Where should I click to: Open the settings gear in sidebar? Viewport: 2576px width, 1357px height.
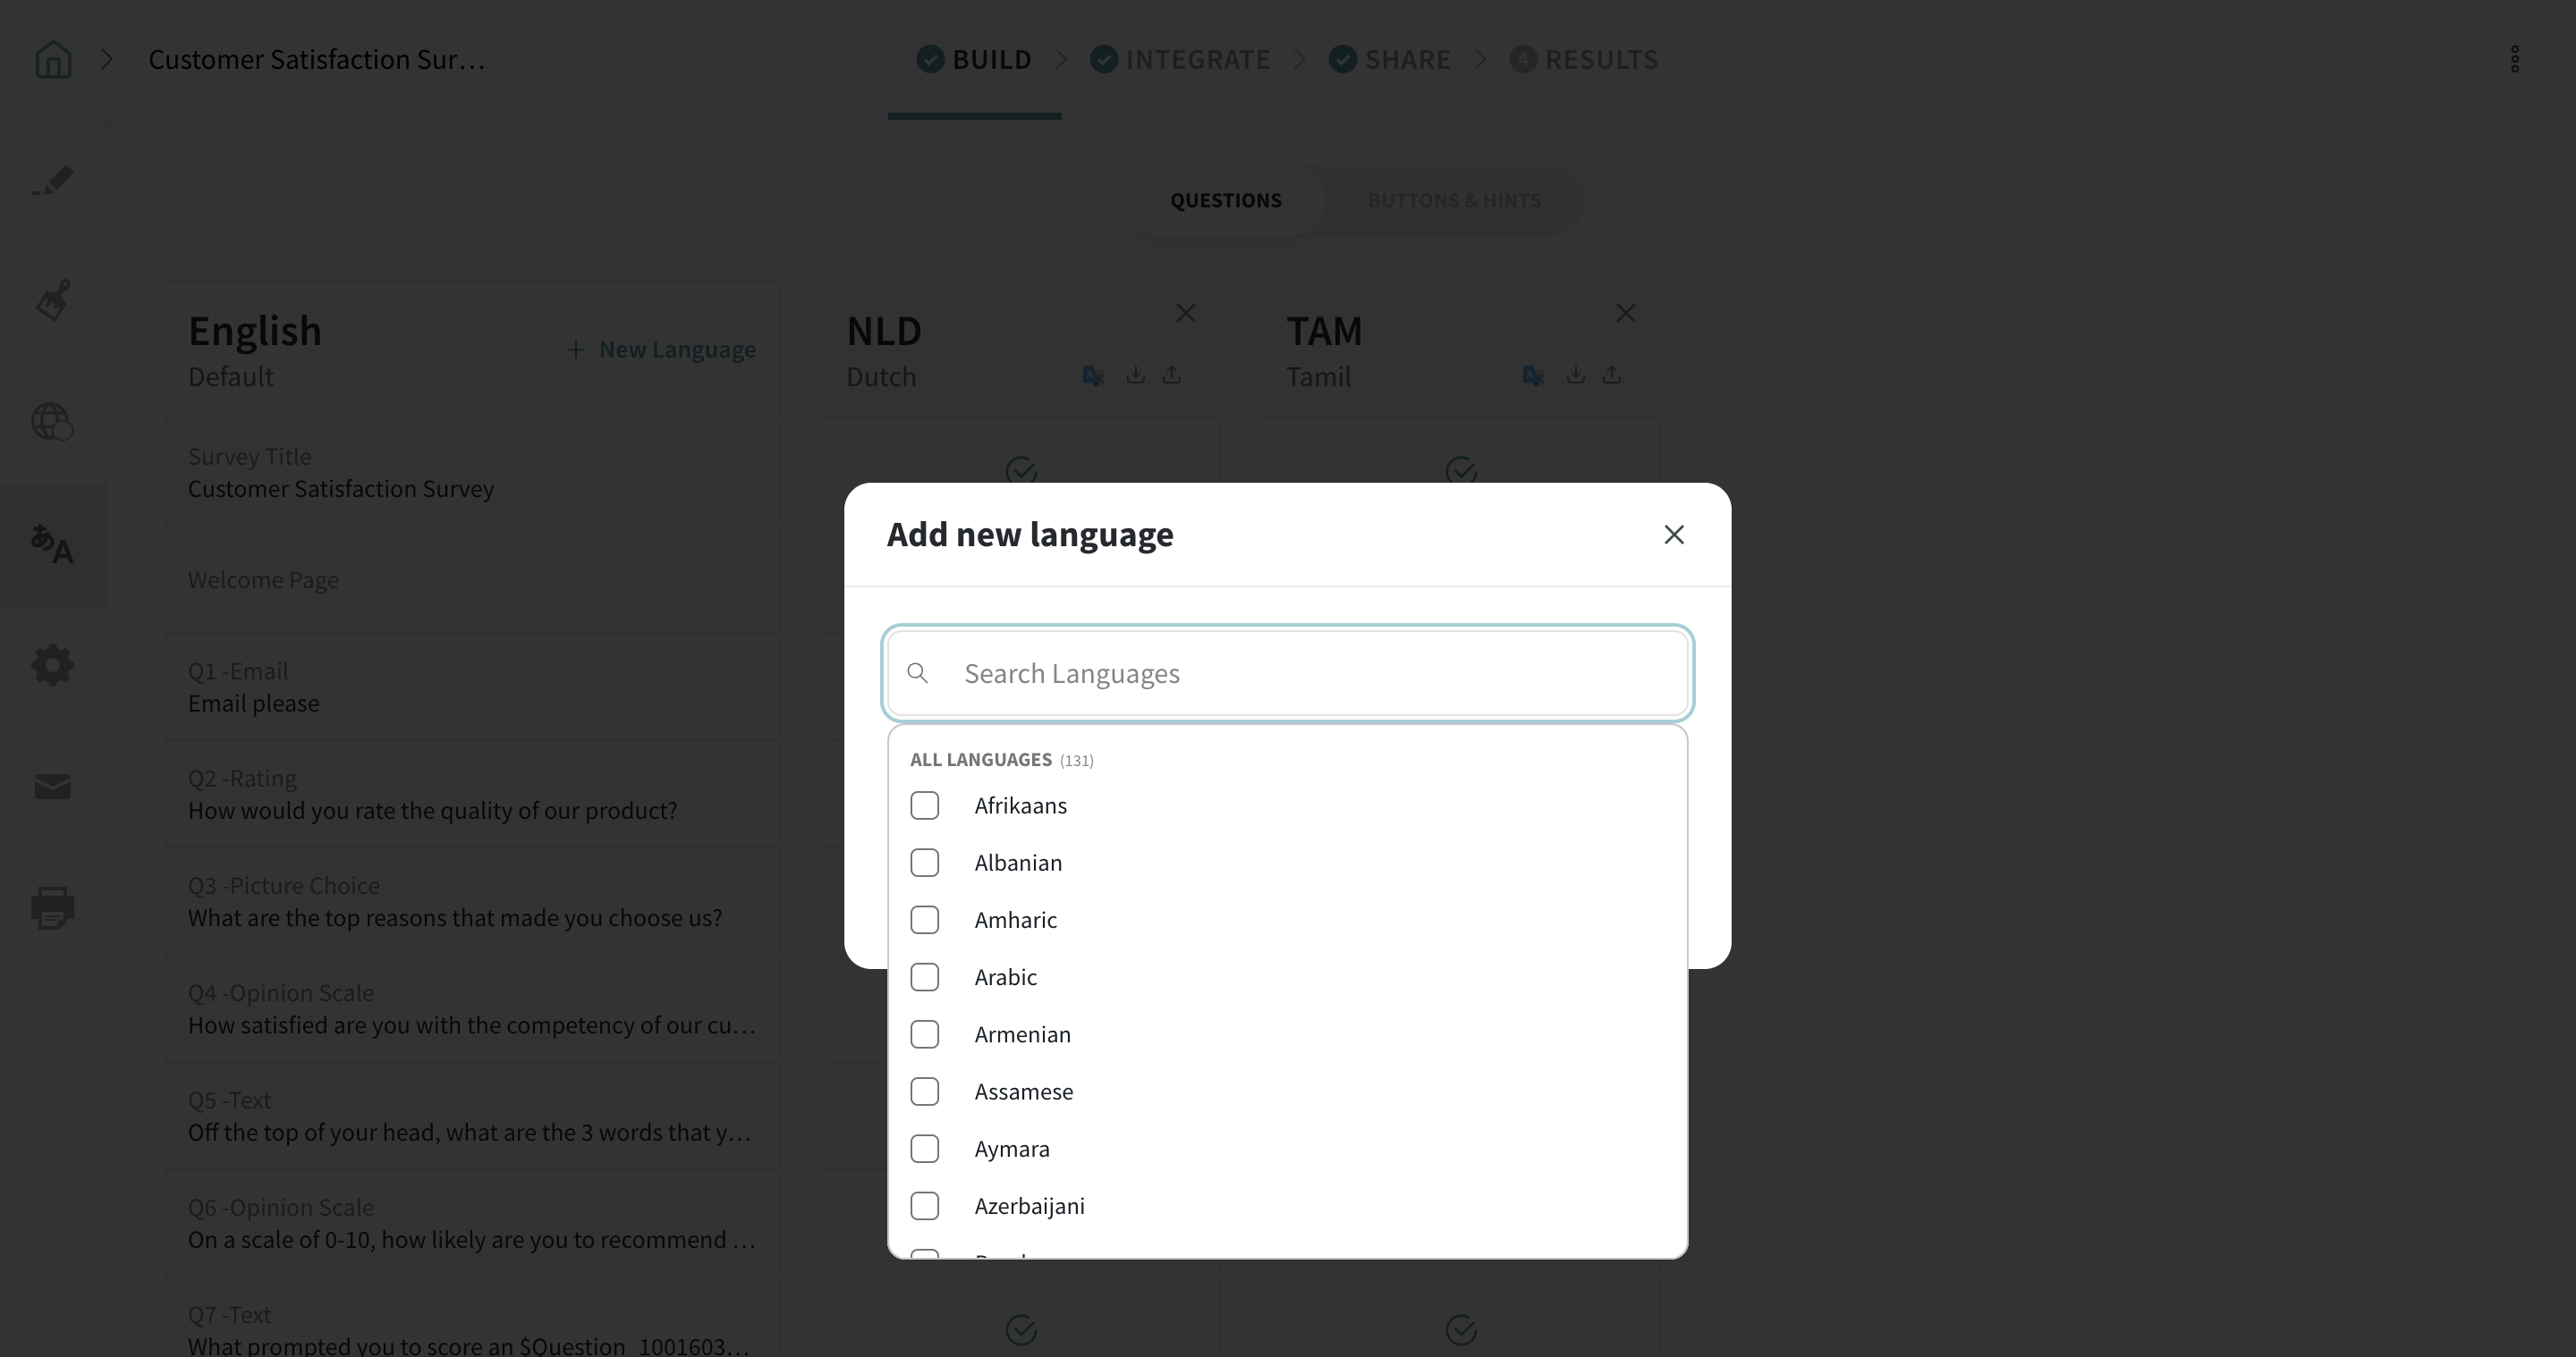click(53, 664)
